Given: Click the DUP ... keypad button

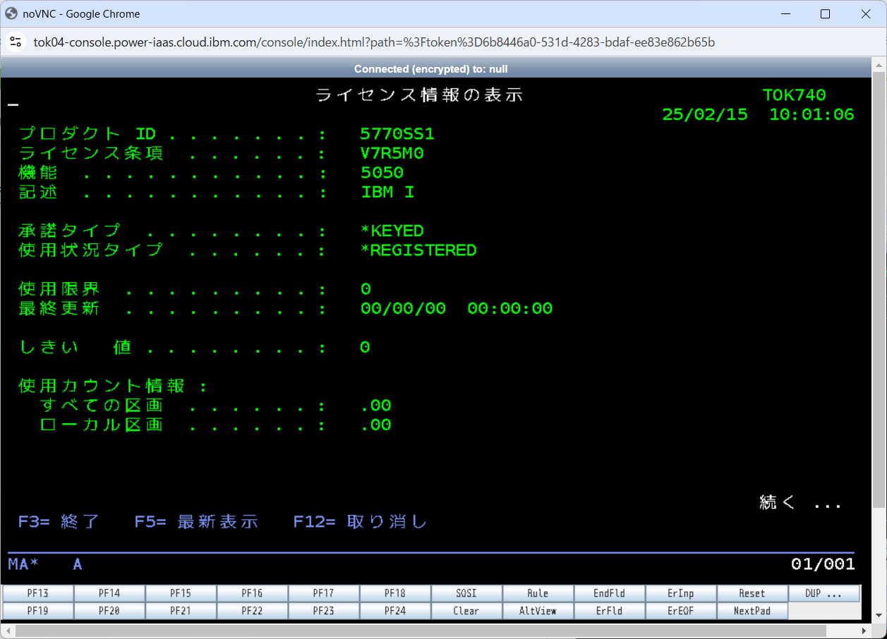Looking at the screenshot, I should tap(823, 593).
